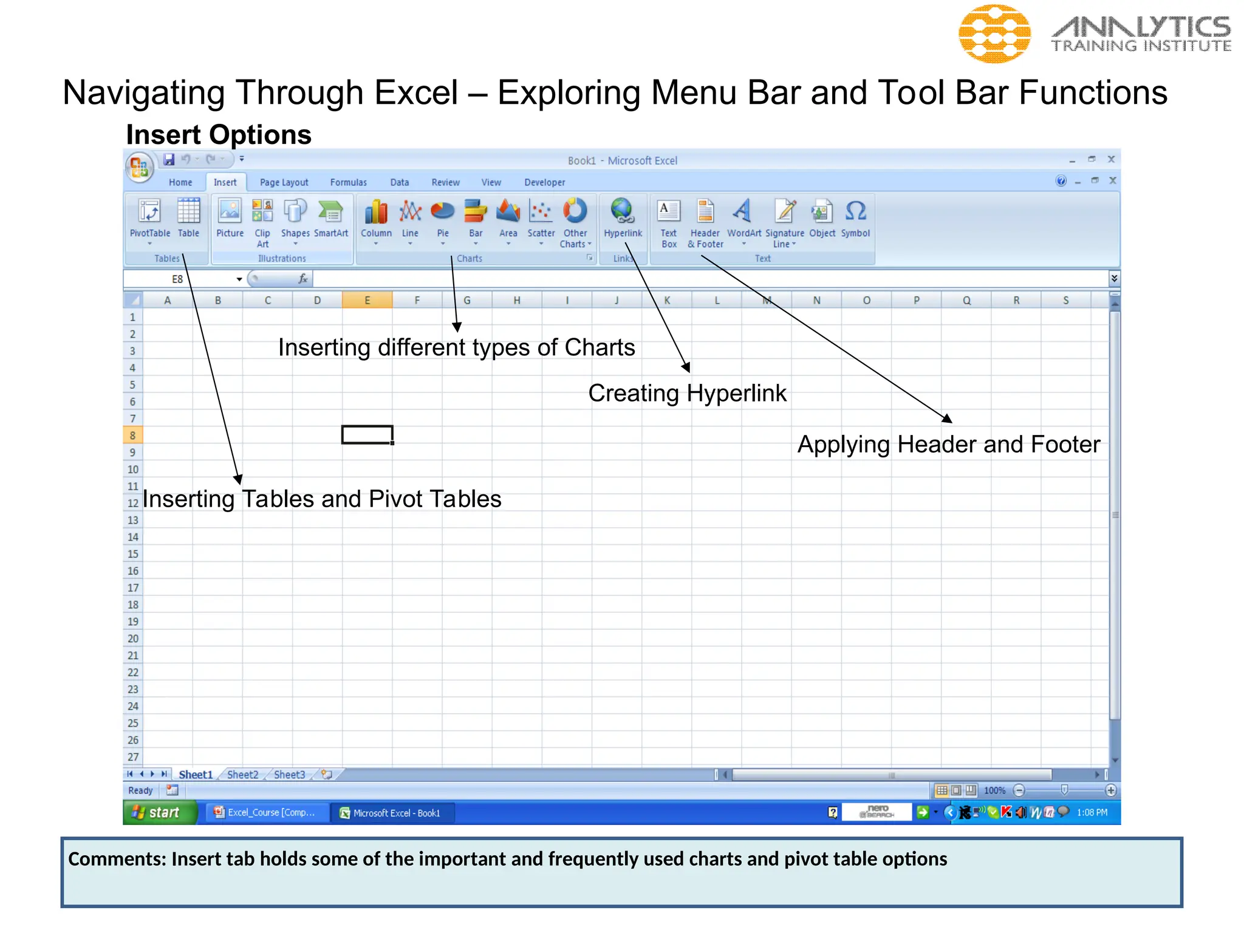This screenshot has height=933, width=1244.
Task: Redo action in Quick Access toolbar
Action: (211, 159)
